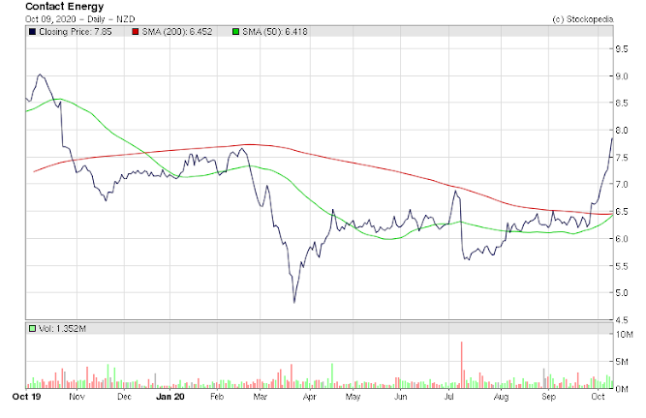Image resolution: width=646 pixels, height=418 pixels.
Task: Click the 'Jun' x-axis label
Action: (x=400, y=397)
